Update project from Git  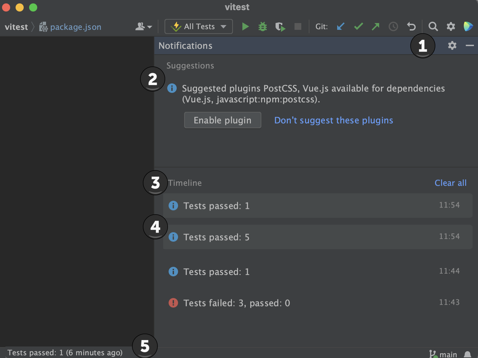pyautogui.click(x=341, y=26)
